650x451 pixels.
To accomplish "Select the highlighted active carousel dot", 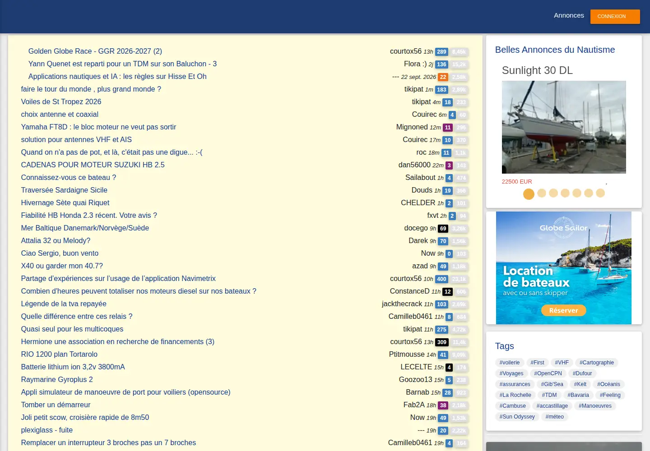I will (x=529, y=194).
